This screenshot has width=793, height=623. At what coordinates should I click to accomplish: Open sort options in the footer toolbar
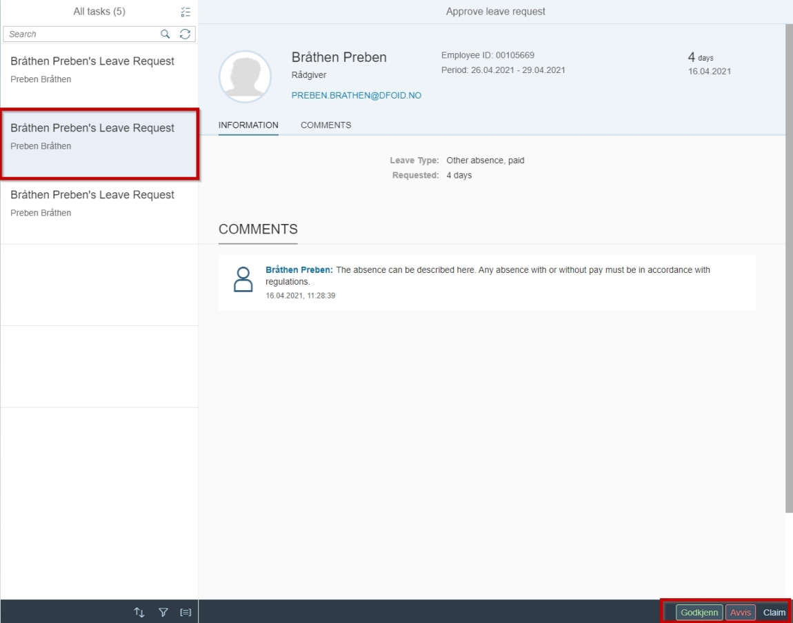pyautogui.click(x=139, y=613)
